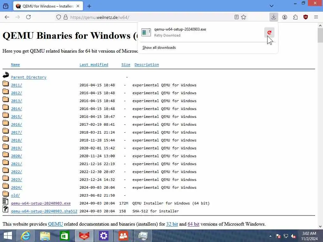Screen dimensions: 323x242
Task: Open qemu-w64-setup-20240903.sha512 checksum link
Action: point(44,211)
